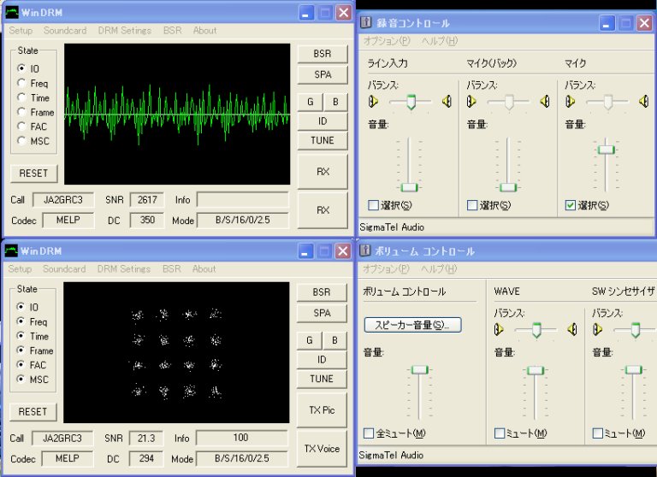Click left balance speaker icon under WAVE
This screenshot has width=657, height=477.
click(499, 330)
